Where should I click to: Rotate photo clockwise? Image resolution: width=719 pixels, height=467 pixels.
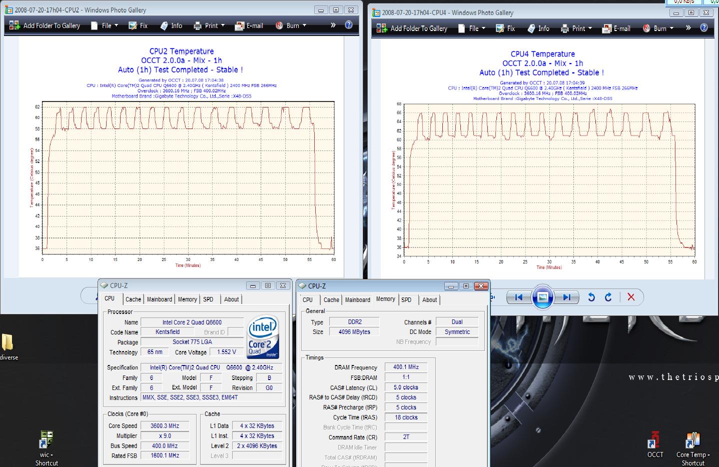(608, 297)
